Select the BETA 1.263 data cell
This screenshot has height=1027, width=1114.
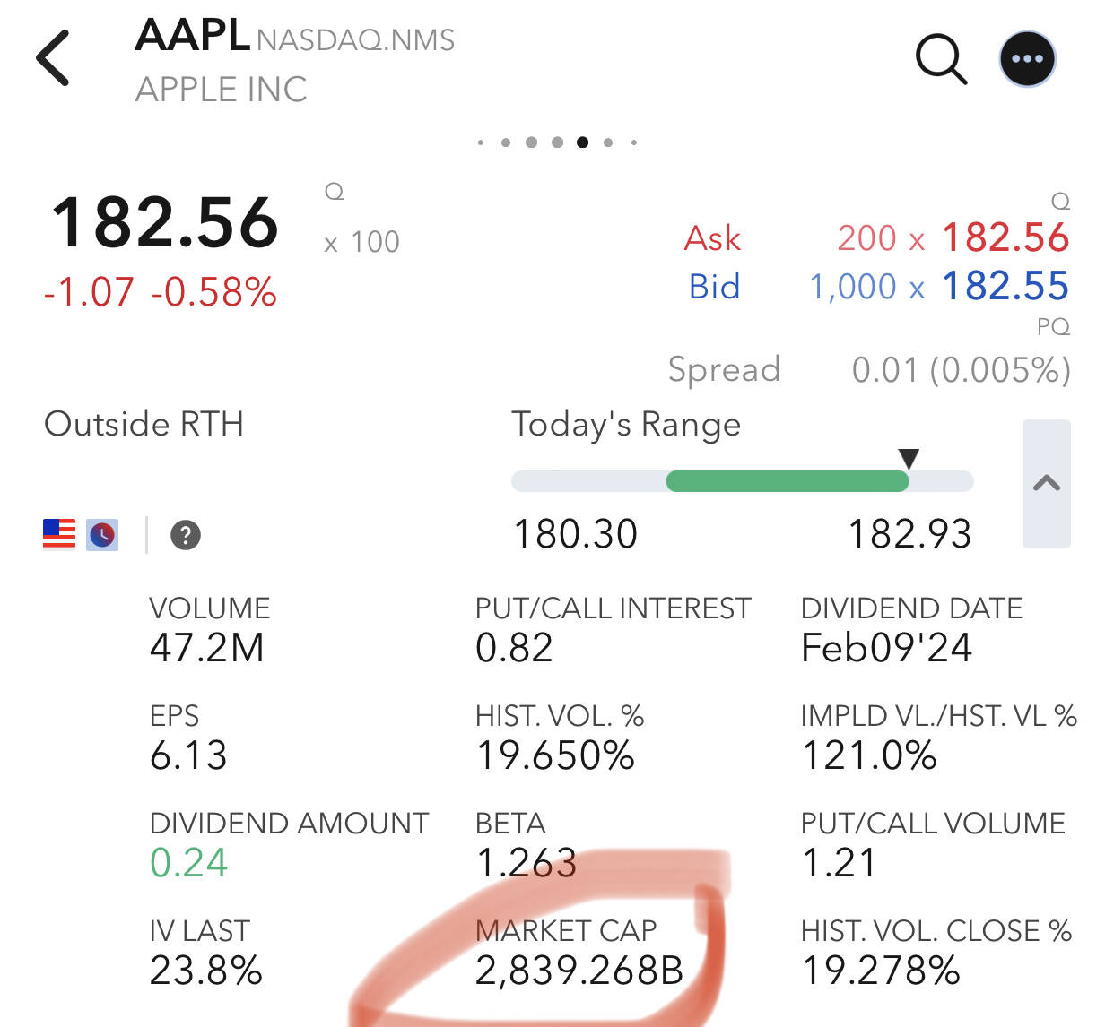point(526,844)
